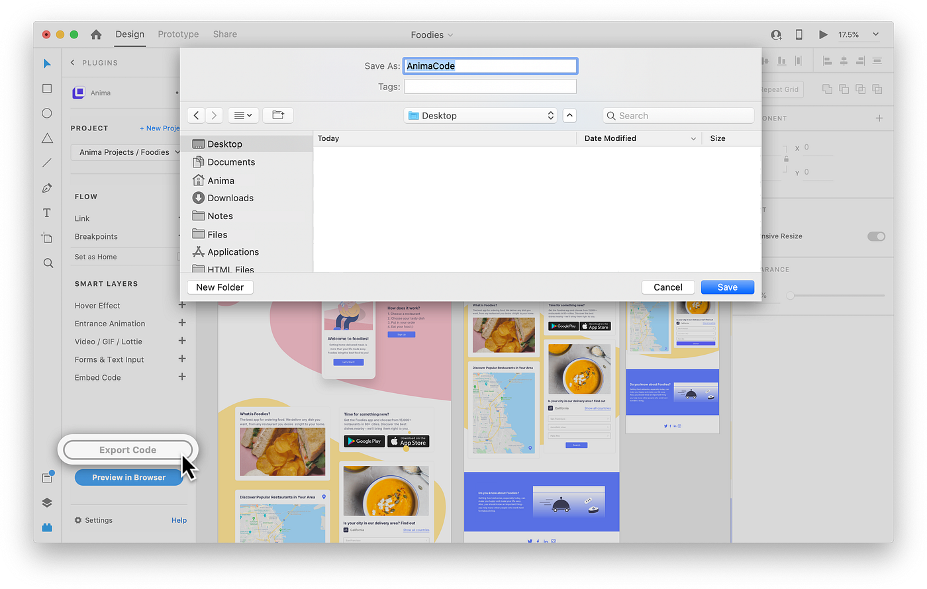The height and width of the screenshot is (589, 927).
Task: Switch to the Share tab
Action: point(225,34)
